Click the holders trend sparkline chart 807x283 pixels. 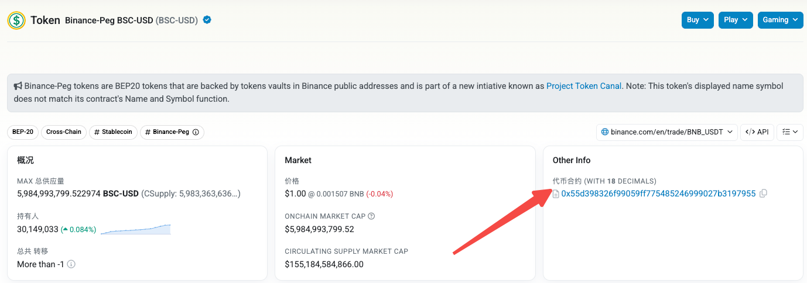[x=135, y=229]
